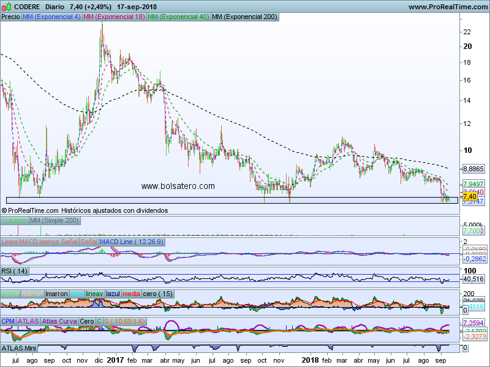Select the MM (Simple 200) volume label
490x367 pixels.
pyautogui.click(x=56, y=220)
